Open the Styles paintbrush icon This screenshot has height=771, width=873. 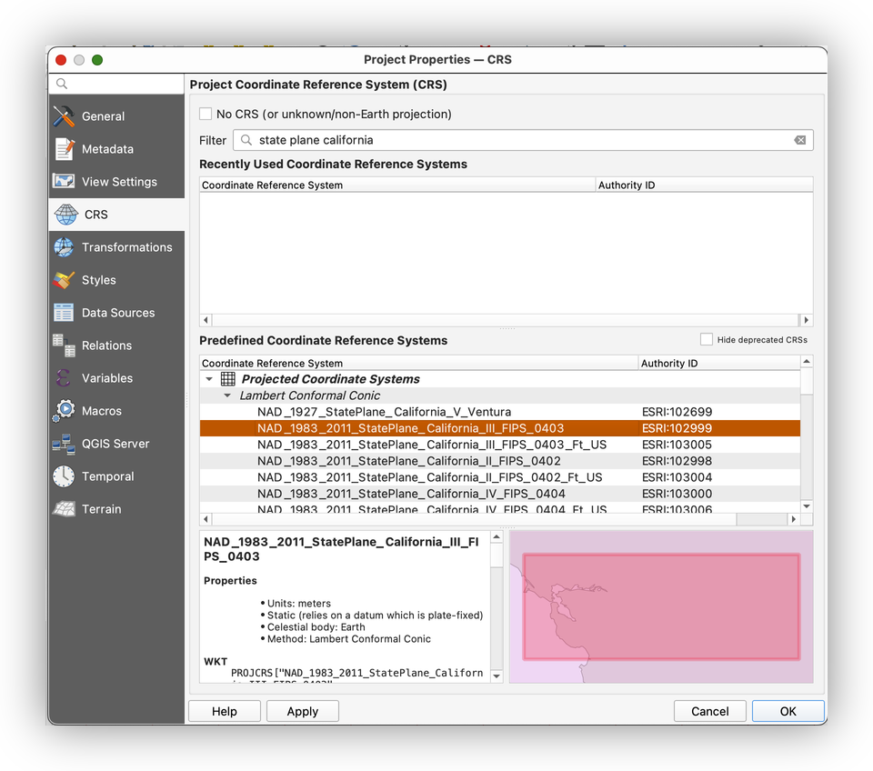point(64,280)
